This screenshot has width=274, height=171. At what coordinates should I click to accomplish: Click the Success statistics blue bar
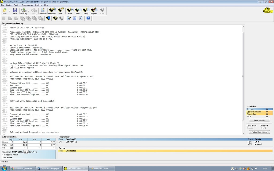(x=259, y=109)
